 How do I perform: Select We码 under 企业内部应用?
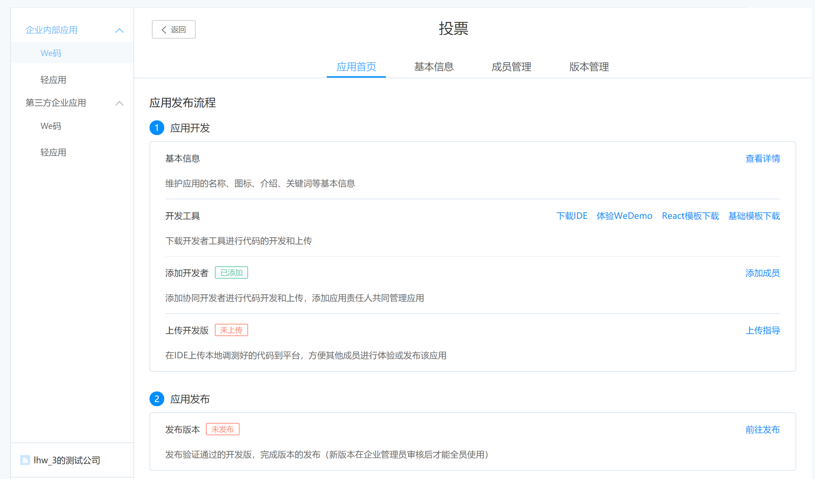[x=51, y=53]
